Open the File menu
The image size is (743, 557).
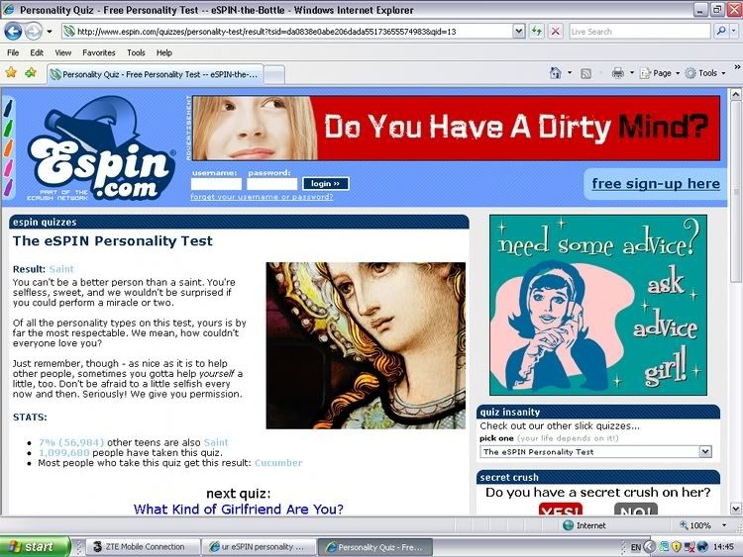pos(13,52)
